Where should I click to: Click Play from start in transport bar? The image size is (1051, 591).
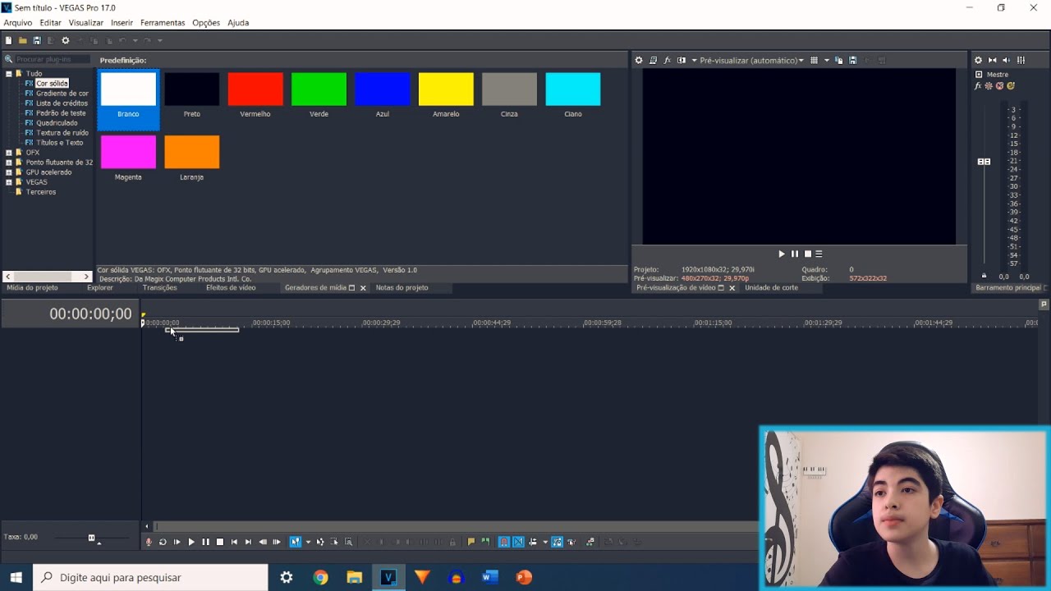click(177, 542)
